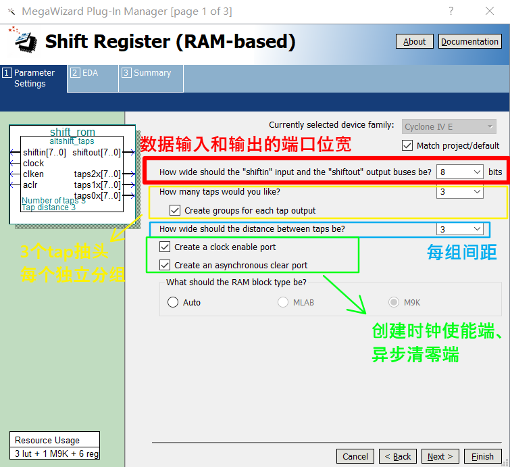Click the shiftout[7..0] port label

(x=97, y=152)
